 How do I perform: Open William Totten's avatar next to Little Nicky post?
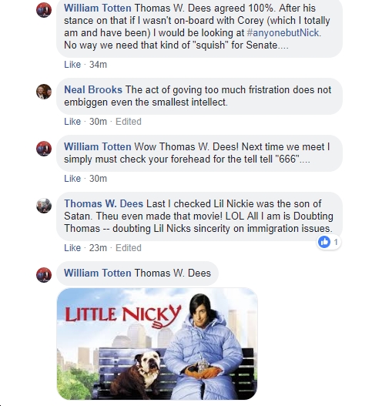(44, 275)
